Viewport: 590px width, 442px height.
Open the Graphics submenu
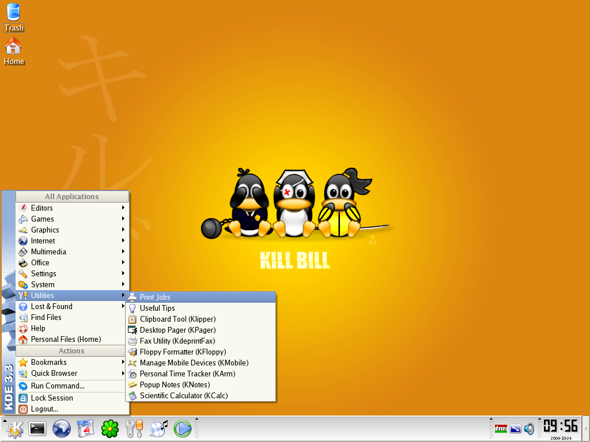tap(72, 230)
